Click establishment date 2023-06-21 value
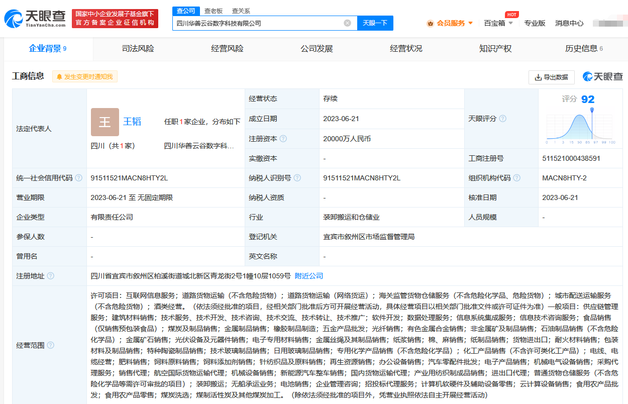 click(341, 119)
